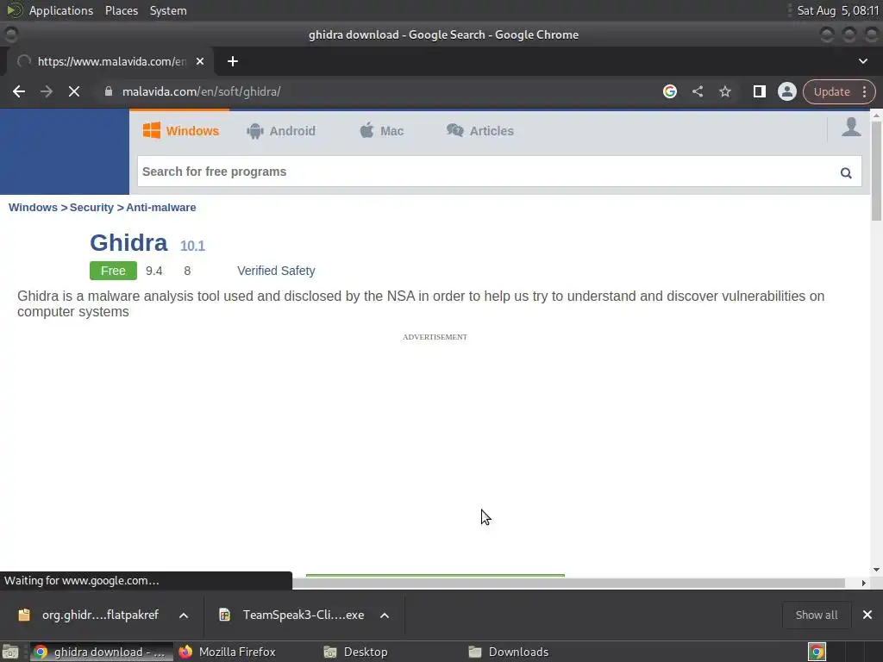Click the horizontal page scrollbar
Screen dimensions: 883x662
point(569,584)
